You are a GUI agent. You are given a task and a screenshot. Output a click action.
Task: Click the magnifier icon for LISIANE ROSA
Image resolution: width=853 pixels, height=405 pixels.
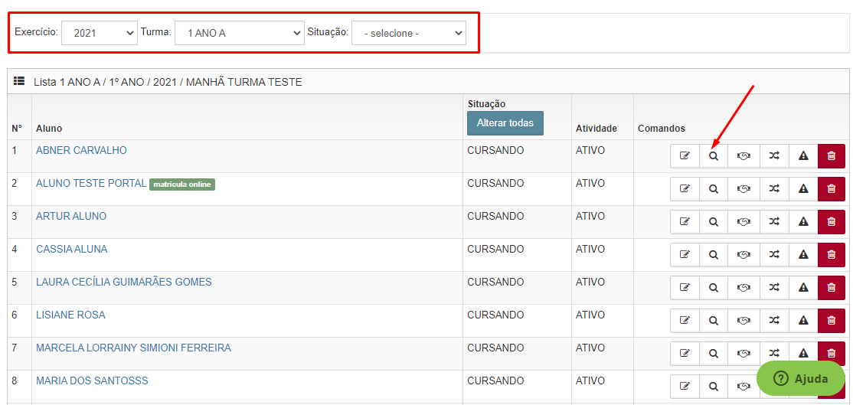714,321
